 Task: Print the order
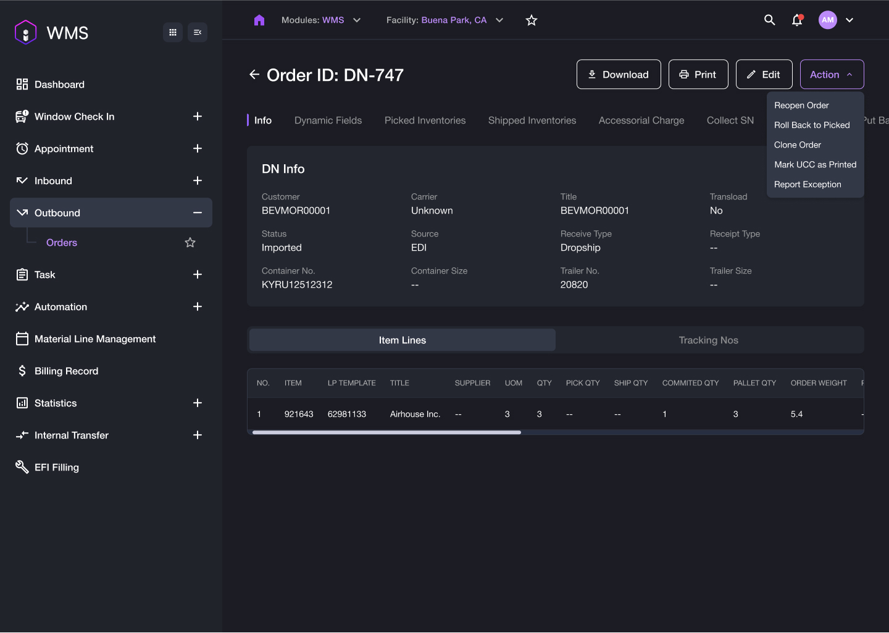click(698, 74)
